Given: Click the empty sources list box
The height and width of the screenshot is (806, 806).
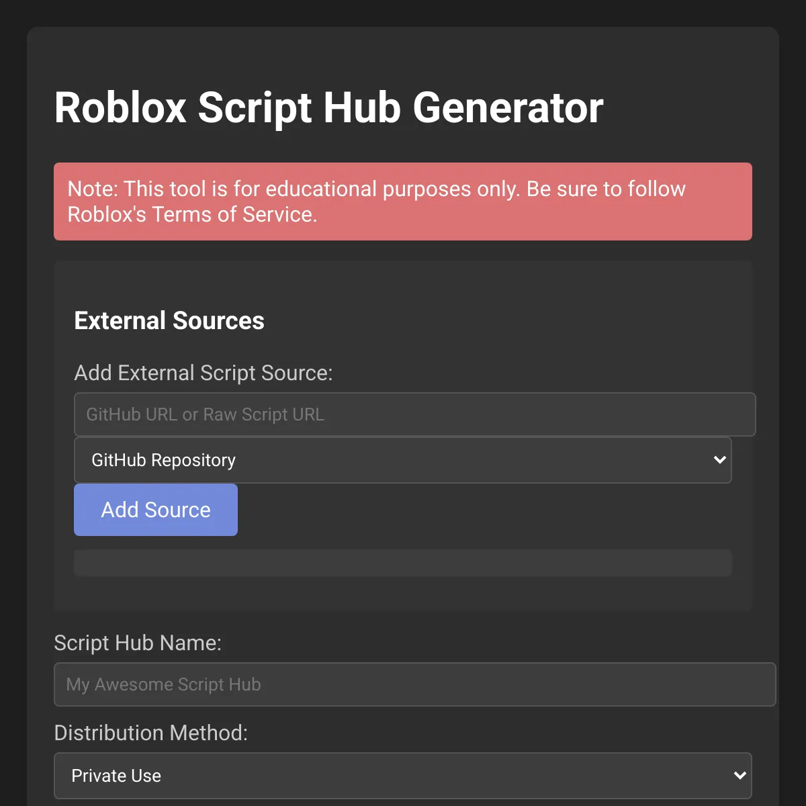Looking at the screenshot, I should [403, 563].
